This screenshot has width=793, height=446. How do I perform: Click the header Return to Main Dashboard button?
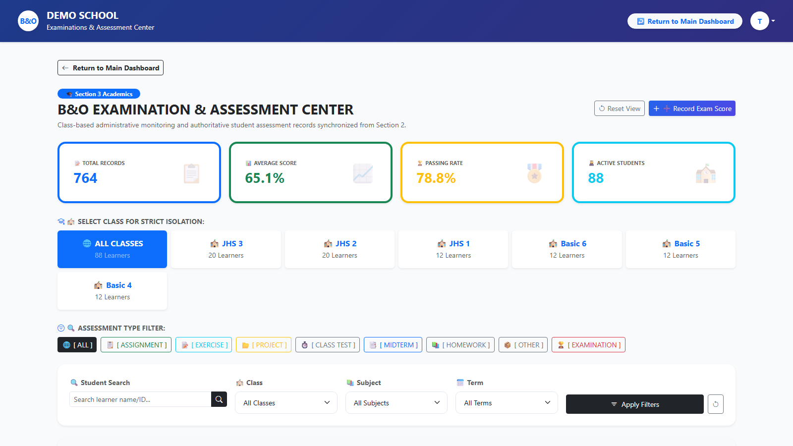[685, 21]
